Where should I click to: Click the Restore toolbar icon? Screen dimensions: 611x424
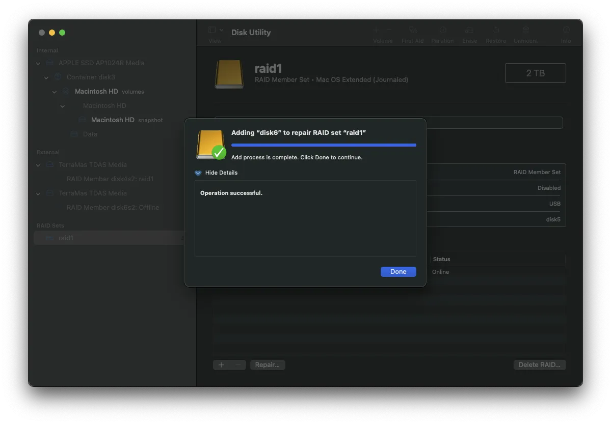point(496,30)
